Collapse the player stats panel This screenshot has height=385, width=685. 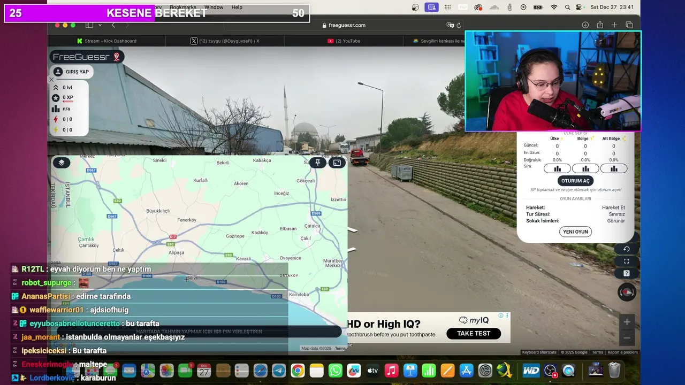[x=52, y=80]
